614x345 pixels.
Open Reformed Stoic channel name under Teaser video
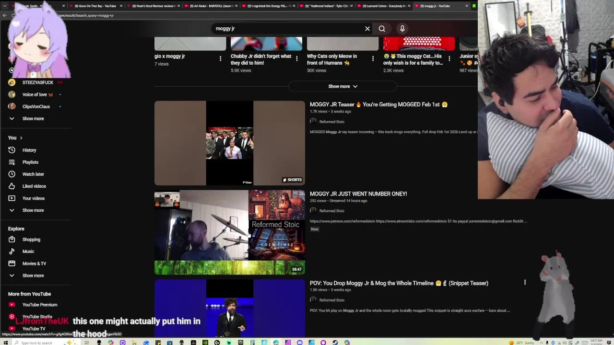point(332,122)
